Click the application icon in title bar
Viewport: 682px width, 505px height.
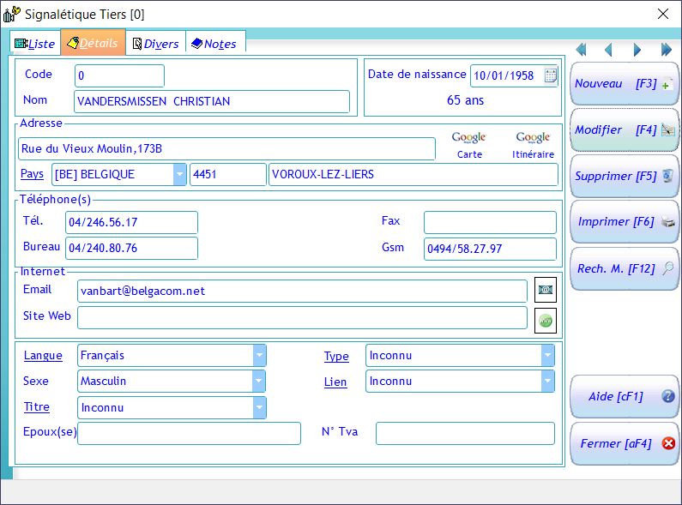pyautogui.click(x=12, y=14)
